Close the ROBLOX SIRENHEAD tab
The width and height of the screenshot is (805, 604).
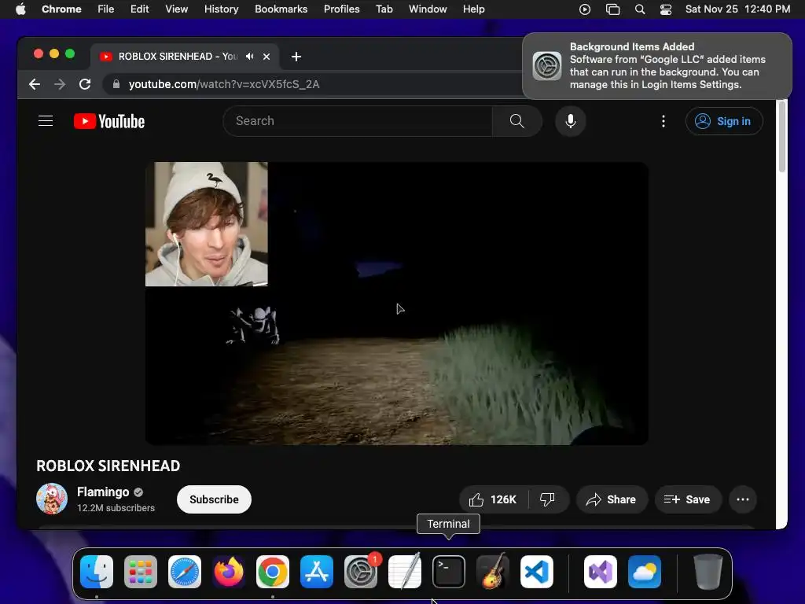click(x=266, y=57)
